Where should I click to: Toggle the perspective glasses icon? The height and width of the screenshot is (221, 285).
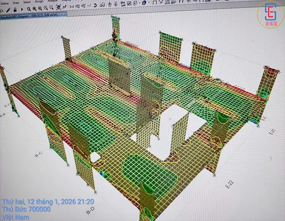pyautogui.click(x=102, y=5)
